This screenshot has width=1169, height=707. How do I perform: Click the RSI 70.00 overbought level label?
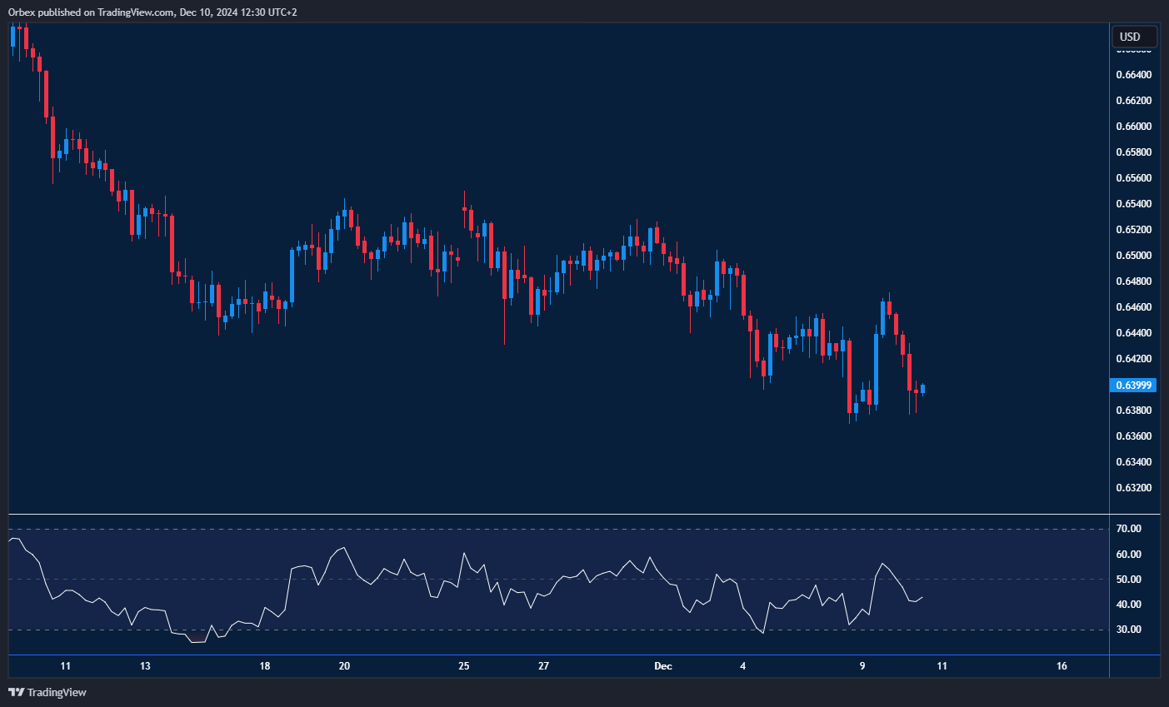pyautogui.click(x=1129, y=529)
